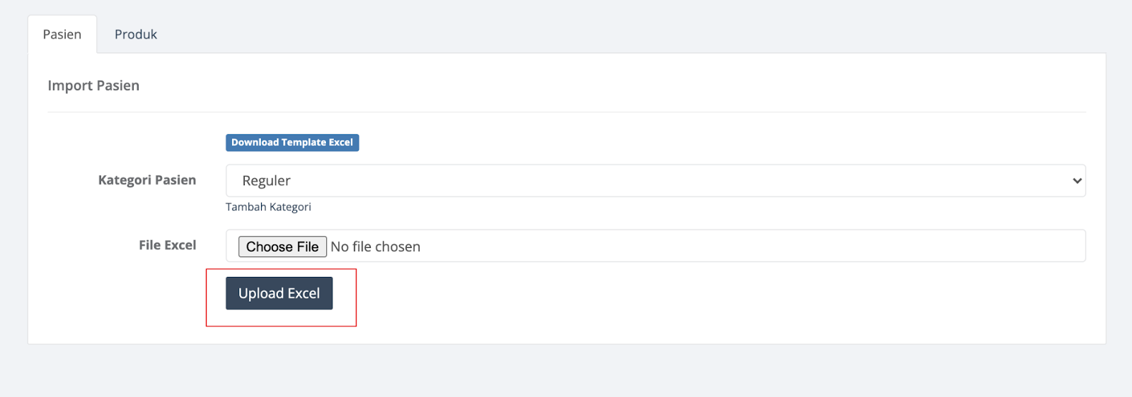Open the Kategori Pasien dropdown

coord(656,181)
